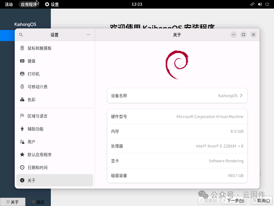This screenshot has width=274, height=206.
Task: Click the 处理器 value Intel Xeon E-2286M
Action: (220, 146)
